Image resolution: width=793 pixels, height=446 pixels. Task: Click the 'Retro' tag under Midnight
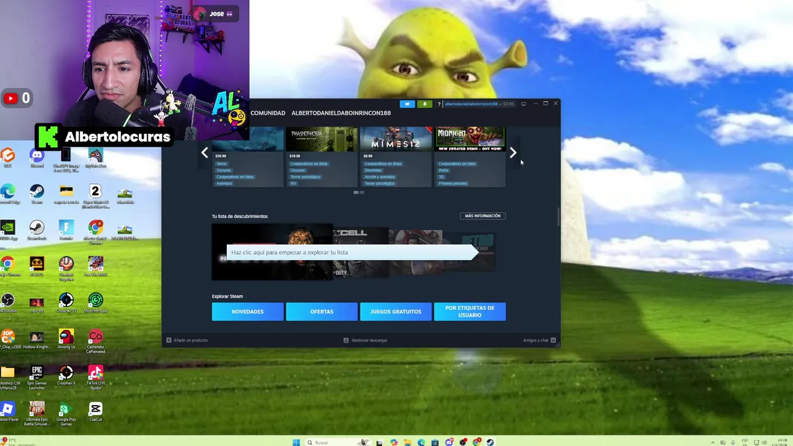pos(444,170)
